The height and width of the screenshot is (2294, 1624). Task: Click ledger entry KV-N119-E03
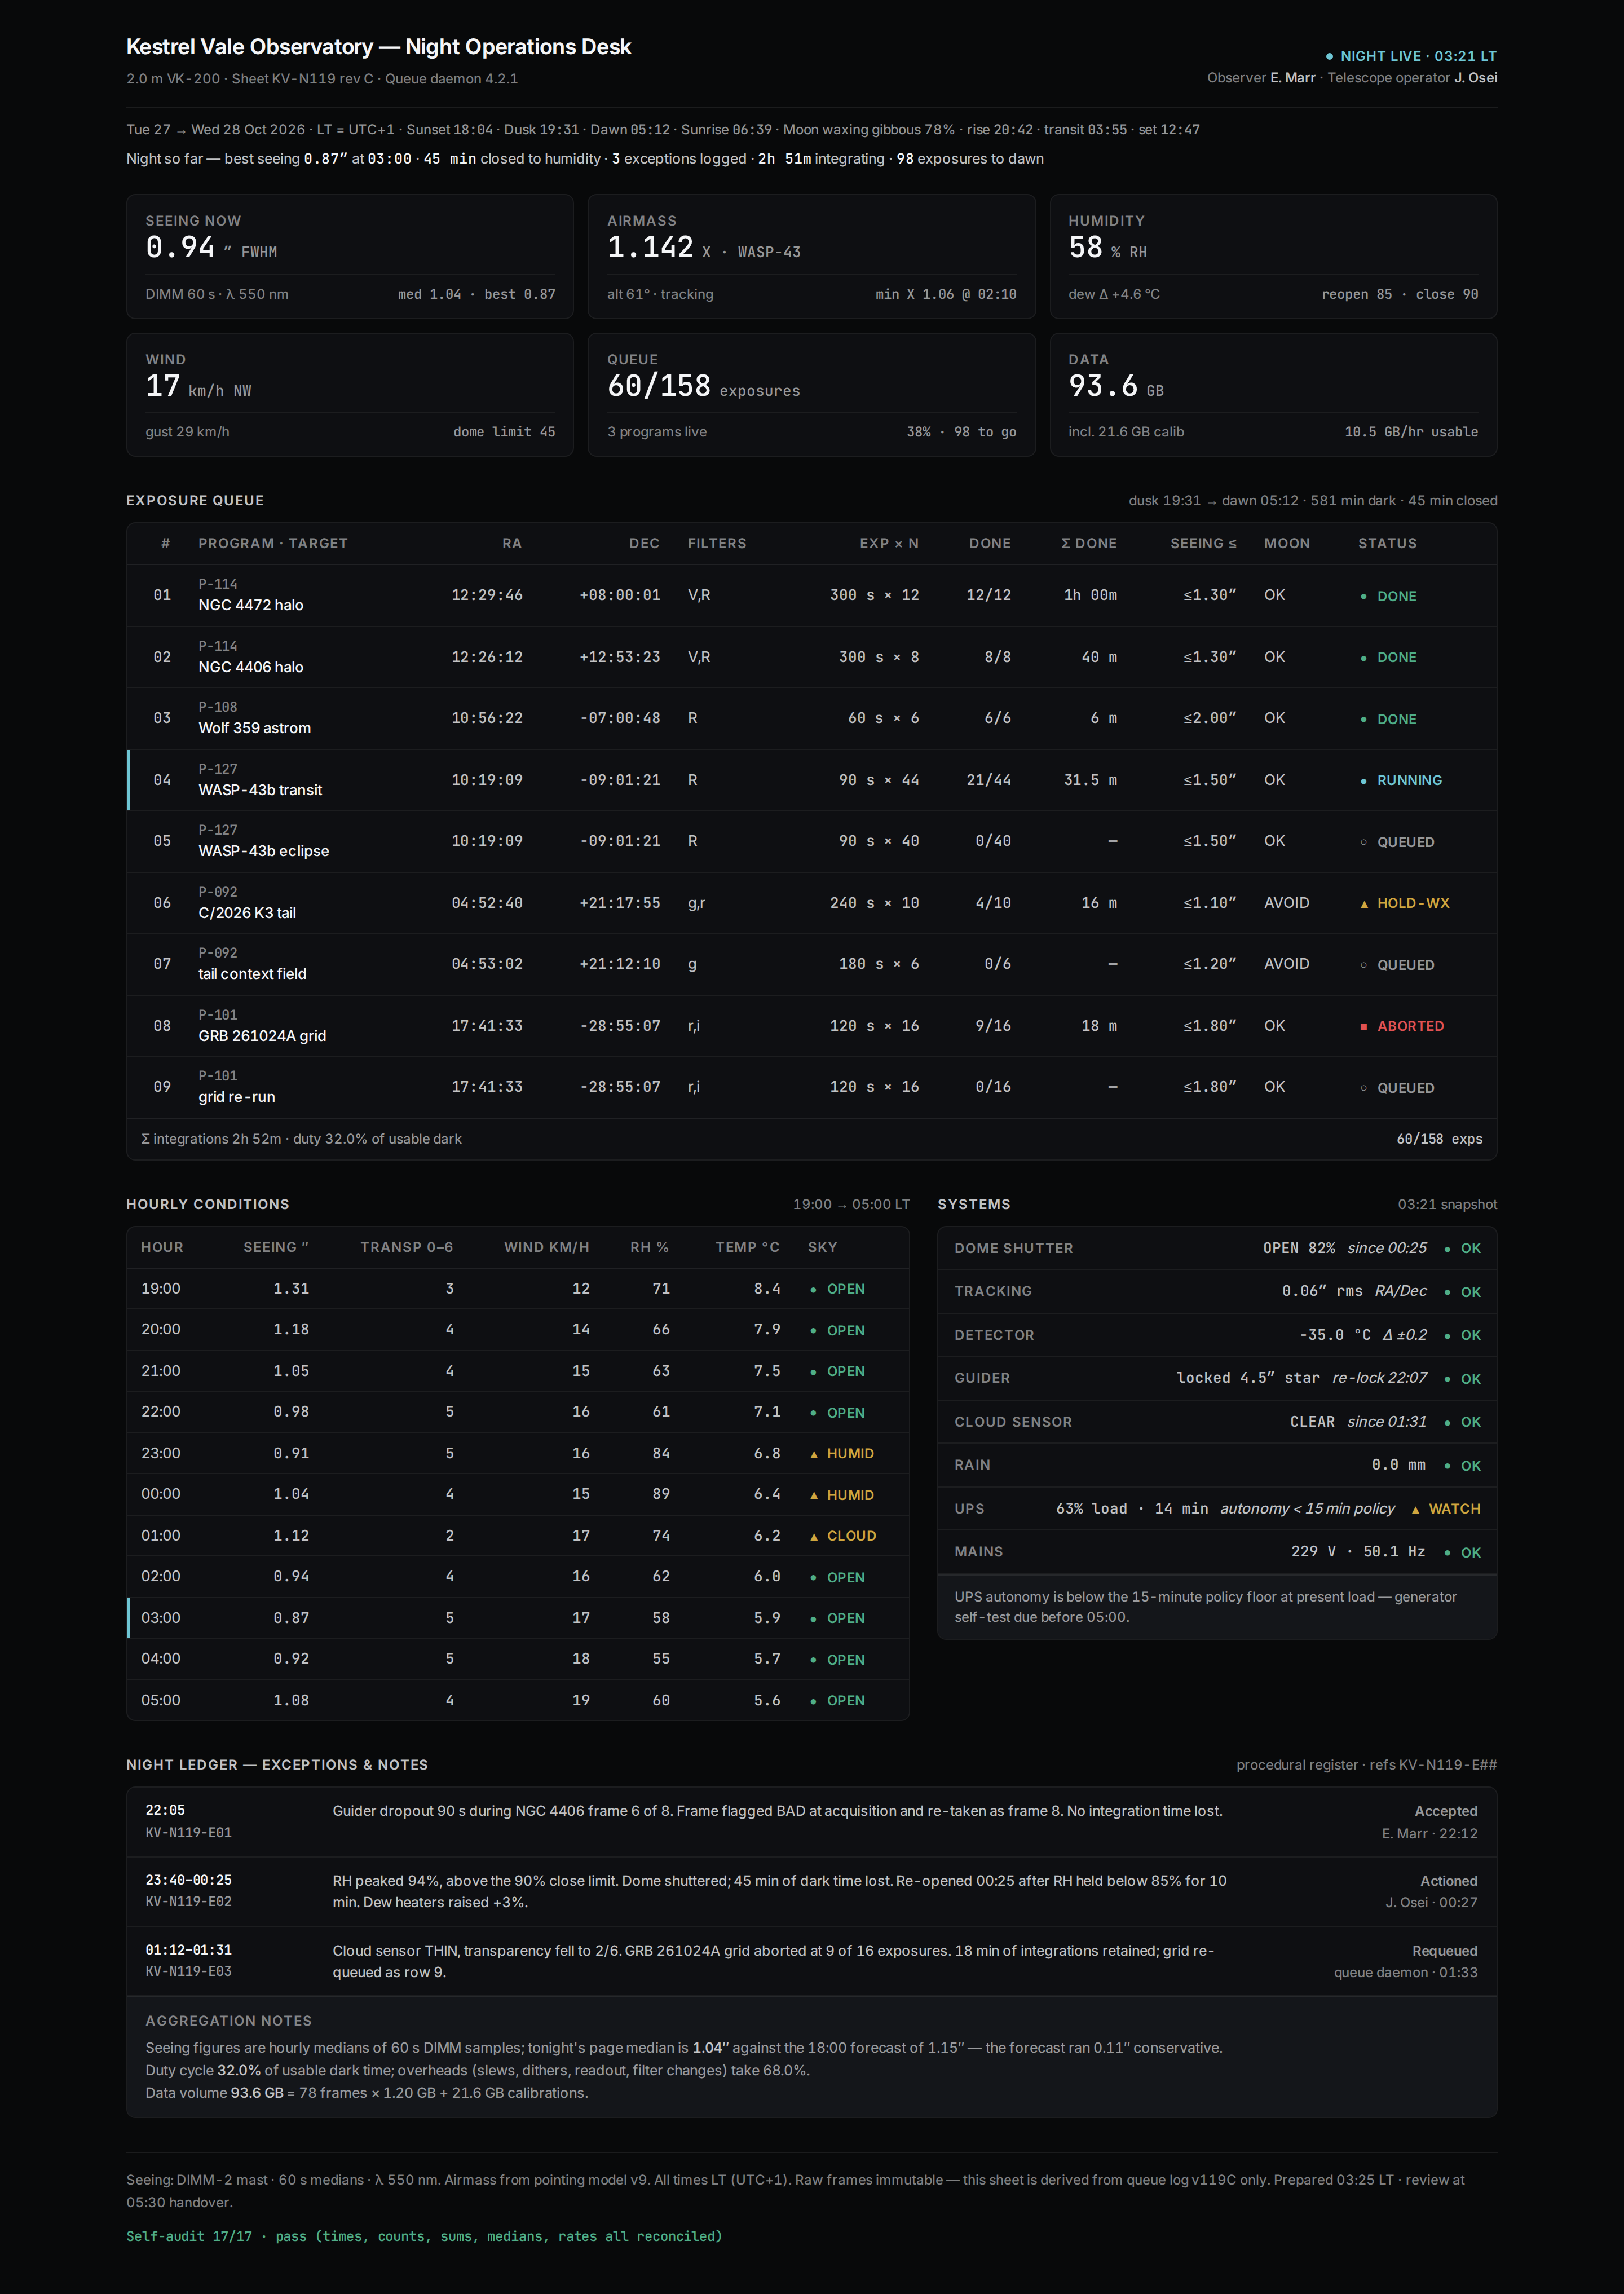(812, 1961)
